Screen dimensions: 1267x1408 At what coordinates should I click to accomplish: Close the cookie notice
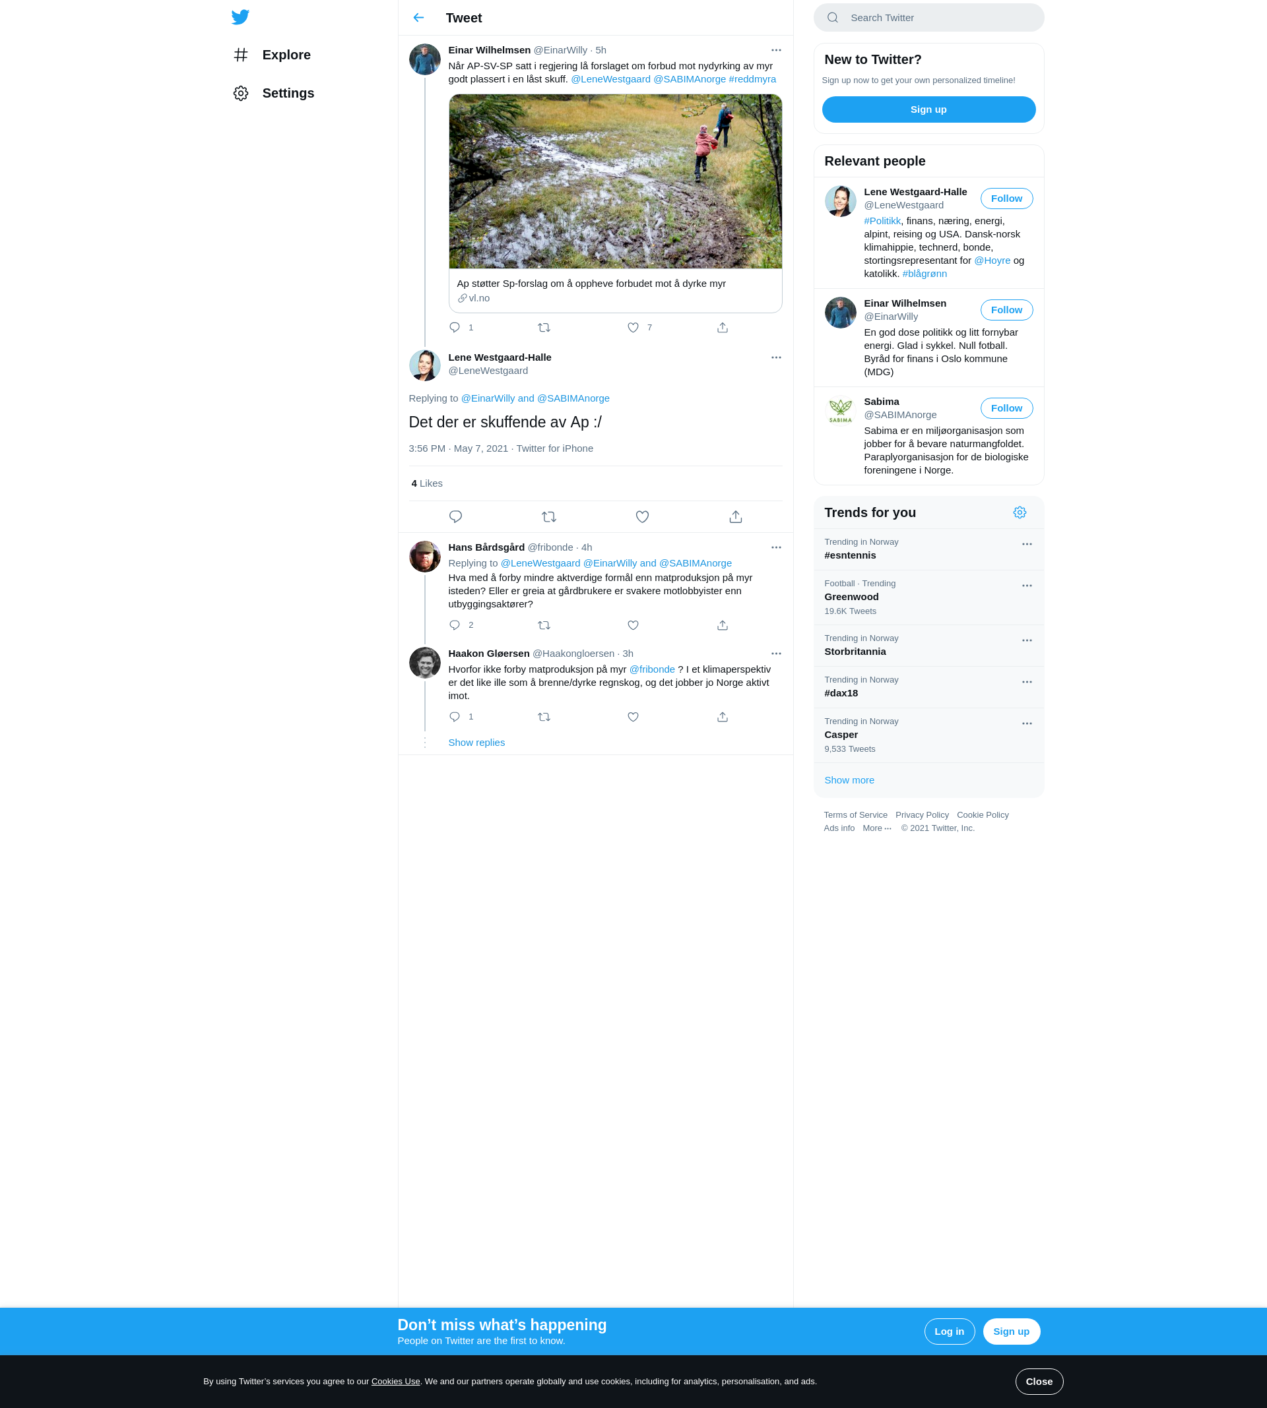1039,1381
